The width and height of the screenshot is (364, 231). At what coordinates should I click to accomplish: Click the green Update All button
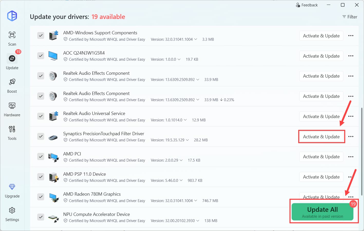[x=322, y=212]
